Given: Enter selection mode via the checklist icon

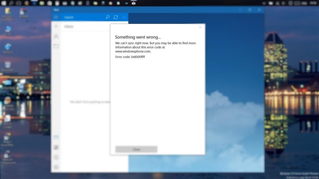Looking at the screenshot, I should point(124,17).
